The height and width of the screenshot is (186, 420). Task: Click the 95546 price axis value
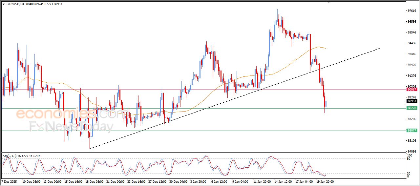coord(411,32)
